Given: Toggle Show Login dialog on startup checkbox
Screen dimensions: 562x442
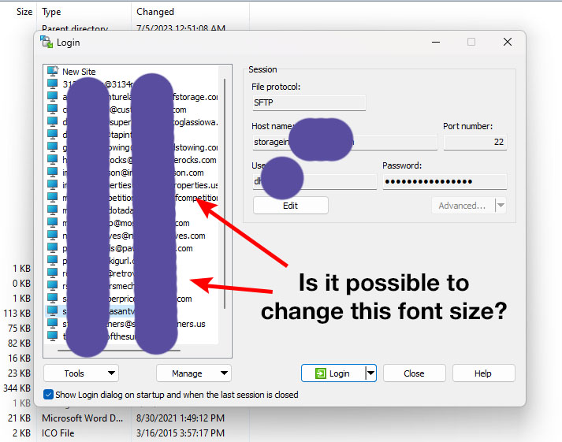Looking at the screenshot, I should (49, 395).
